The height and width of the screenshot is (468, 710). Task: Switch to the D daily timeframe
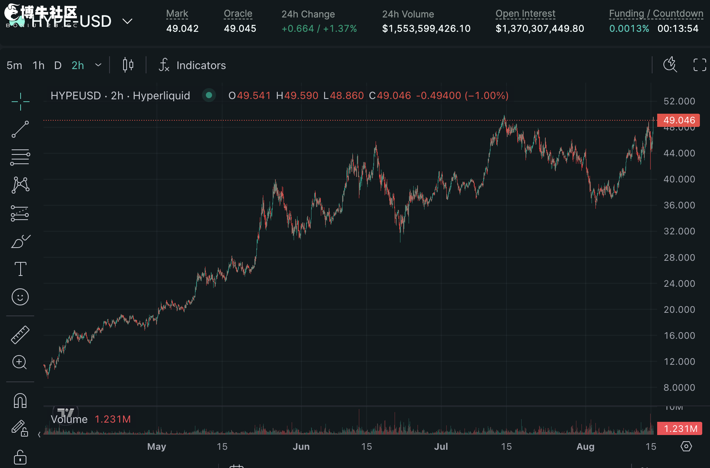click(x=58, y=65)
